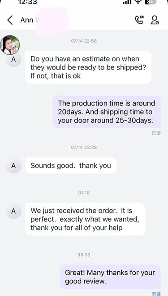Tap the 'A' avatar next to 'Sounds good'

click(13, 166)
